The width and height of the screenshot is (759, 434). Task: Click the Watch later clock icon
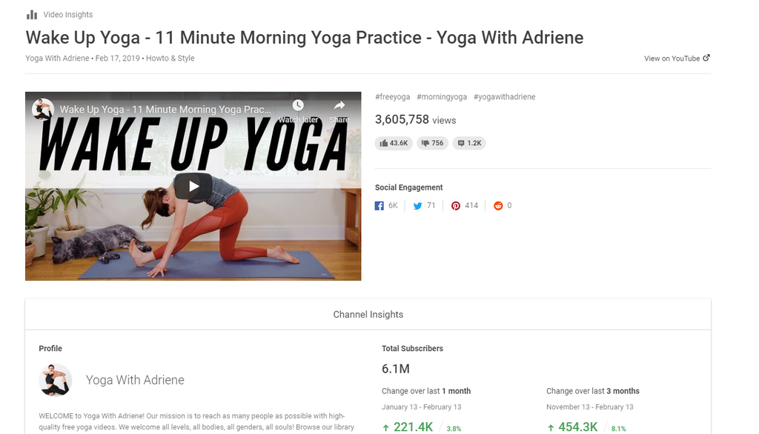[x=298, y=106]
